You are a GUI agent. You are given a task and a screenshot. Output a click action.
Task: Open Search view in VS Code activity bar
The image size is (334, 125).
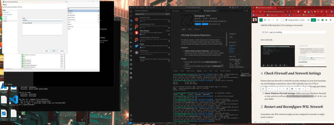131,16
